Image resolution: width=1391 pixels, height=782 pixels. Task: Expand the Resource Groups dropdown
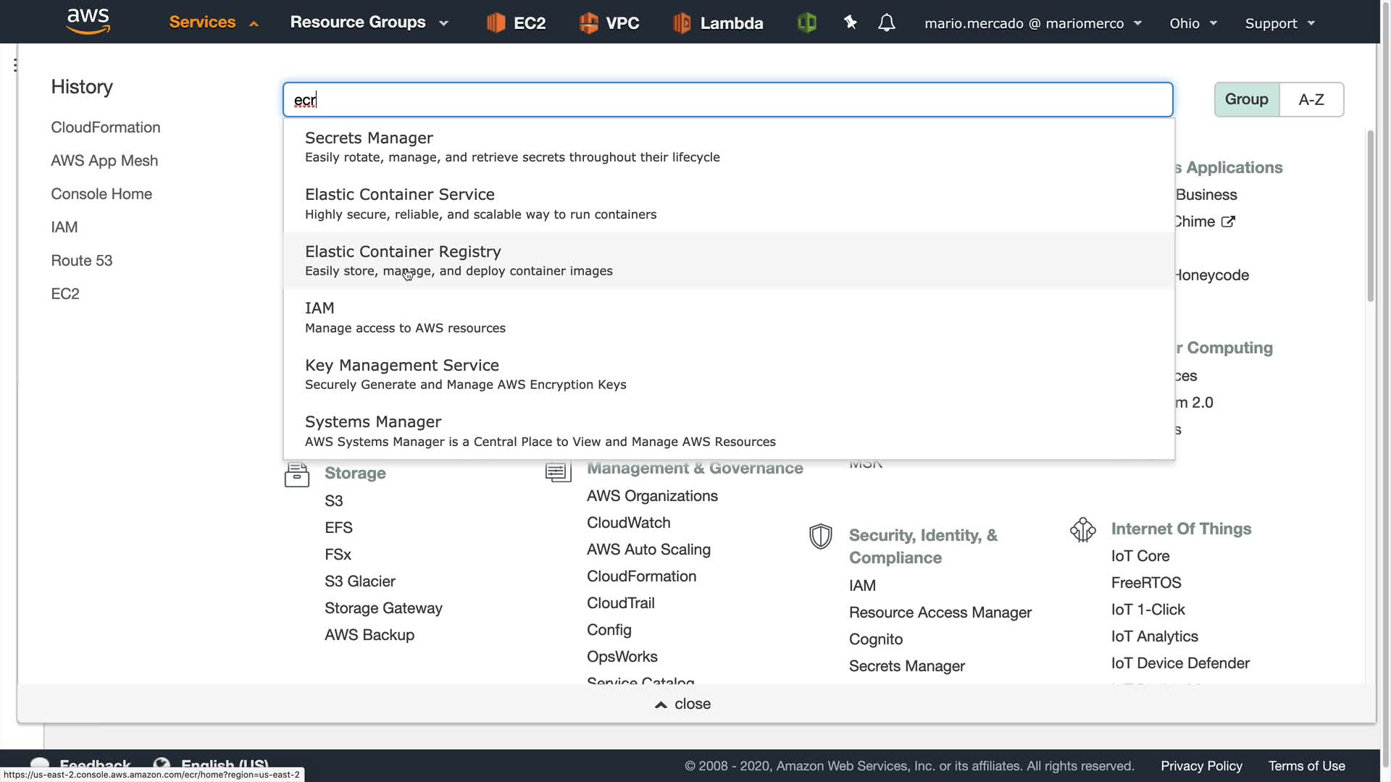pyautogui.click(x=369, y=22)
